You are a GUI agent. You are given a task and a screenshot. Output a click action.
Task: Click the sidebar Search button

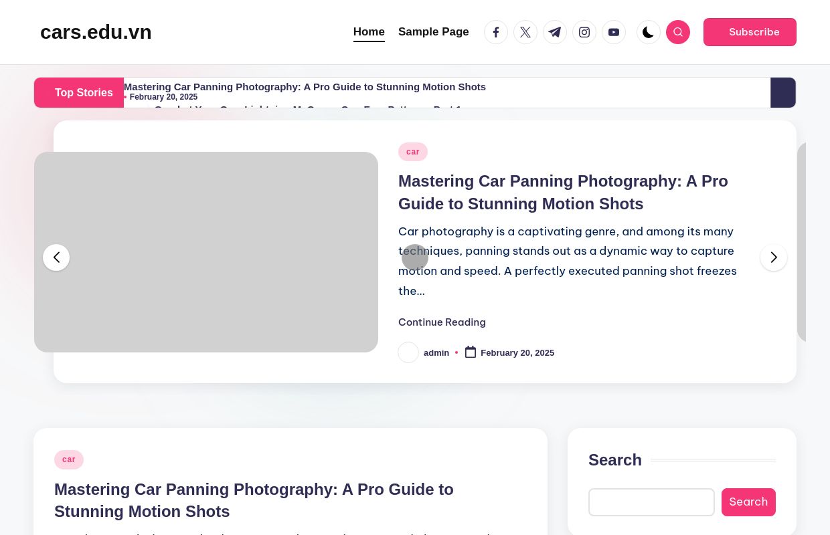[748, 502]
